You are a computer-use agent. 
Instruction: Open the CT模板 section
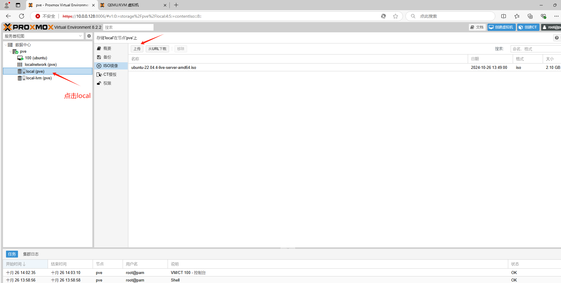tap(111, 75)
